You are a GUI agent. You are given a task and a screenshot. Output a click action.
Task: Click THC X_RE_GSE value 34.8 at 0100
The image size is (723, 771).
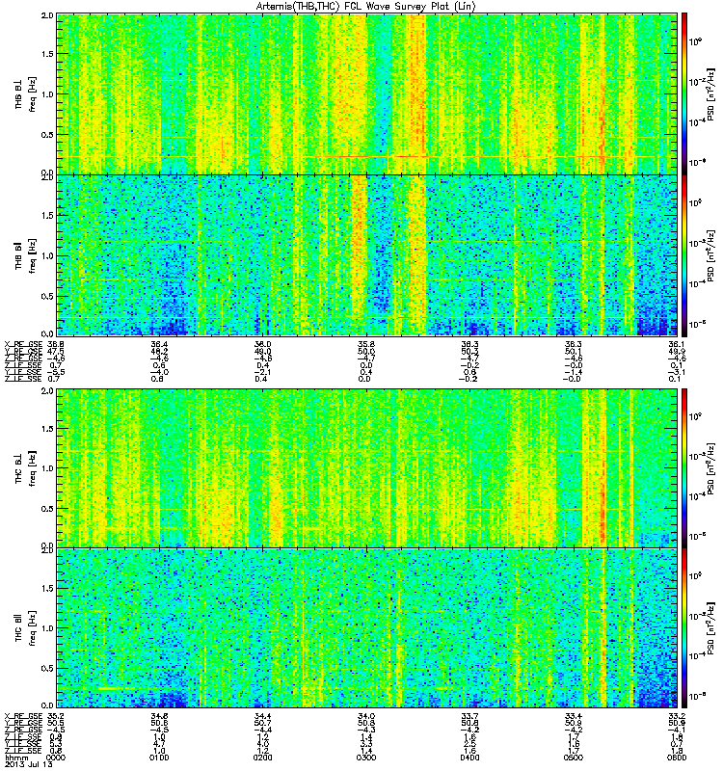point(159,716)
